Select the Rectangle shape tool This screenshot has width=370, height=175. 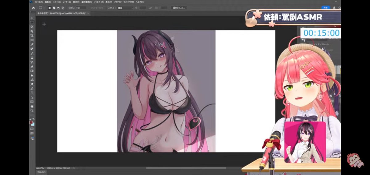(x=32, y=102)
